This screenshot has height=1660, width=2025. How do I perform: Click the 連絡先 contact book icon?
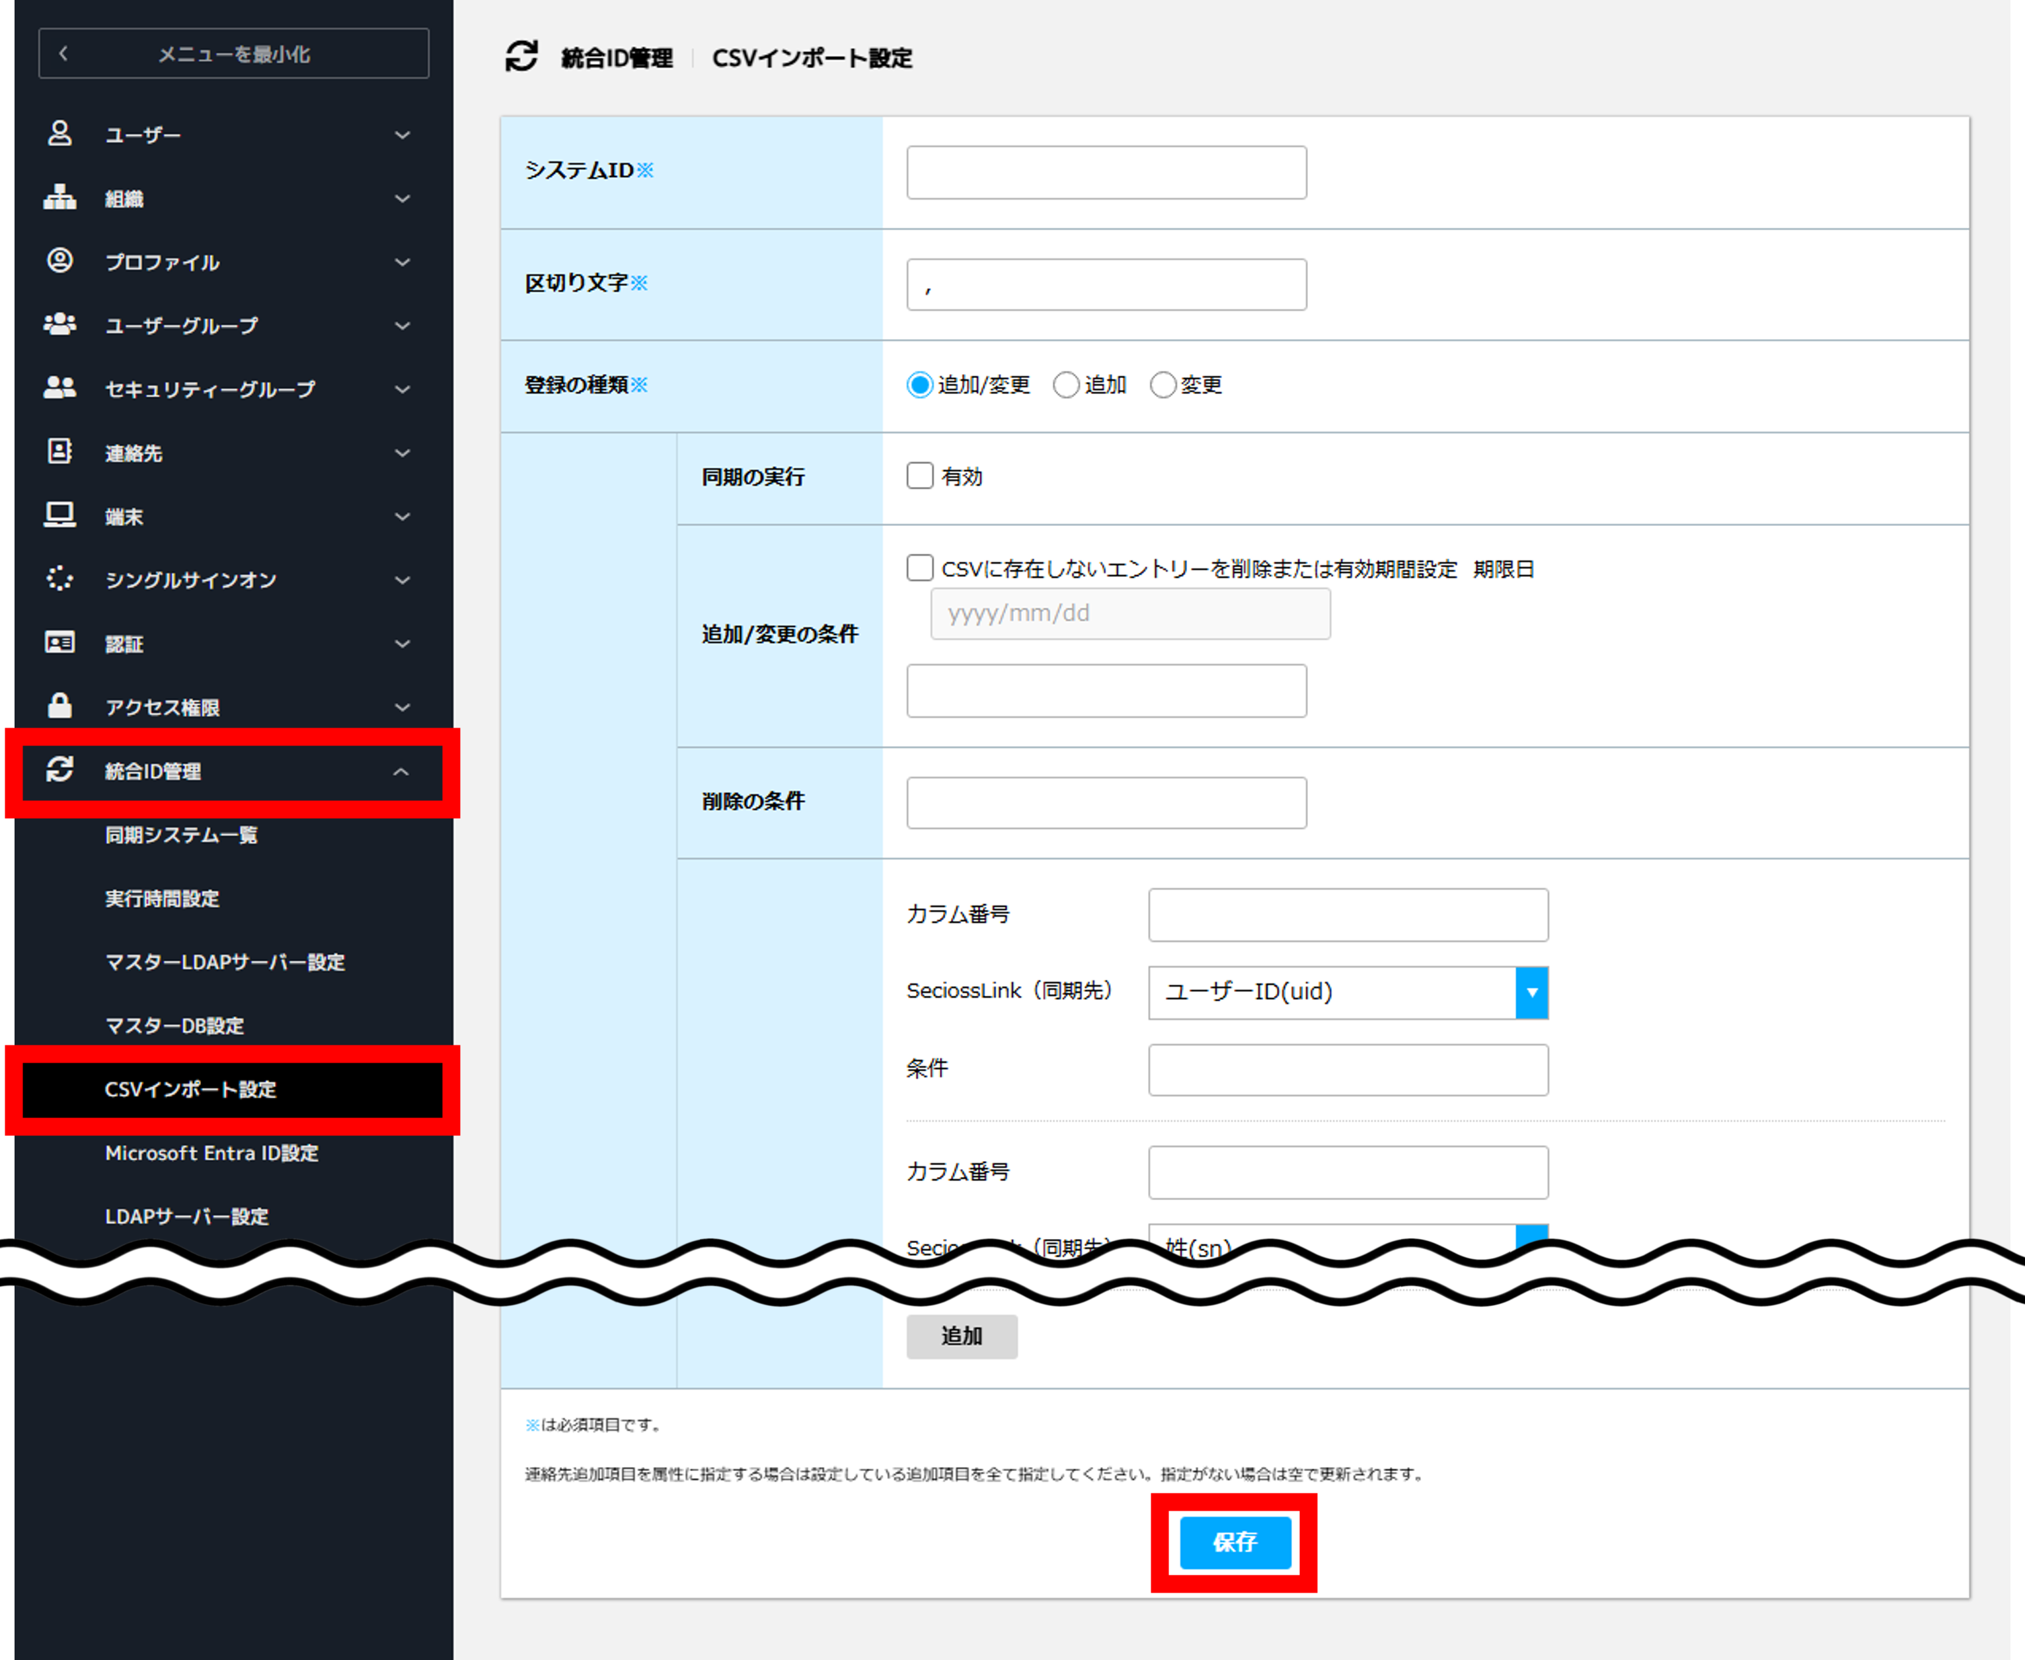point(60,451)
